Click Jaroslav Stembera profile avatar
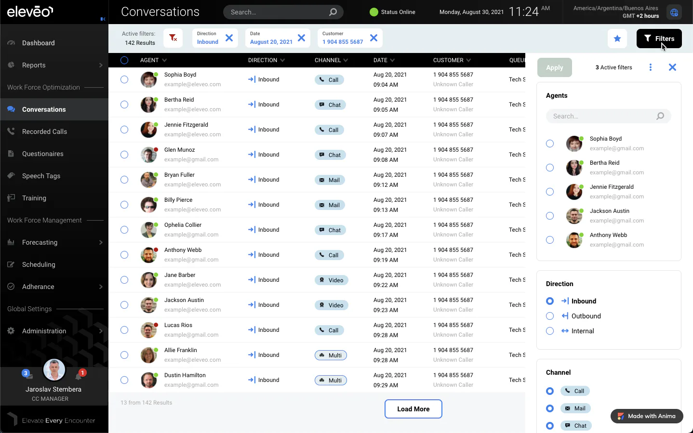This screenshot has height=433, width=693. [54, 370]
